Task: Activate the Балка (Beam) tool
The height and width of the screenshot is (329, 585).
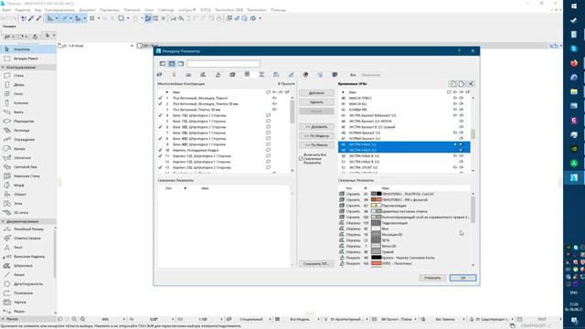Action: coord(28,111)
